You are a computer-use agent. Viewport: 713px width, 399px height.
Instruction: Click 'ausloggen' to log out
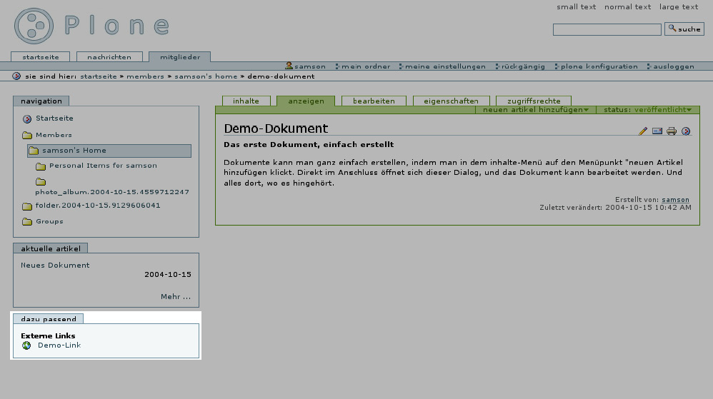click(673, 66)
